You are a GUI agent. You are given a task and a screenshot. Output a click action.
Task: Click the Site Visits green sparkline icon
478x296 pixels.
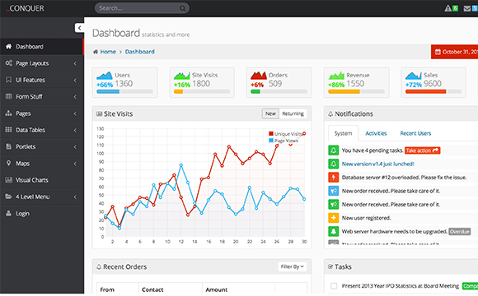181,76
